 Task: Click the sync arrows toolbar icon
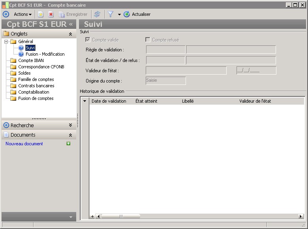point(97,14)
